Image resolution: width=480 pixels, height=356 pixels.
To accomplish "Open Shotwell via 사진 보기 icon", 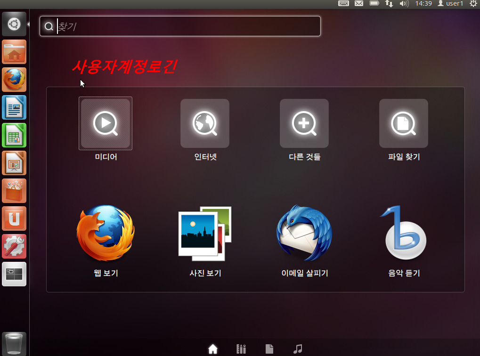I will [x=205, y=233].
